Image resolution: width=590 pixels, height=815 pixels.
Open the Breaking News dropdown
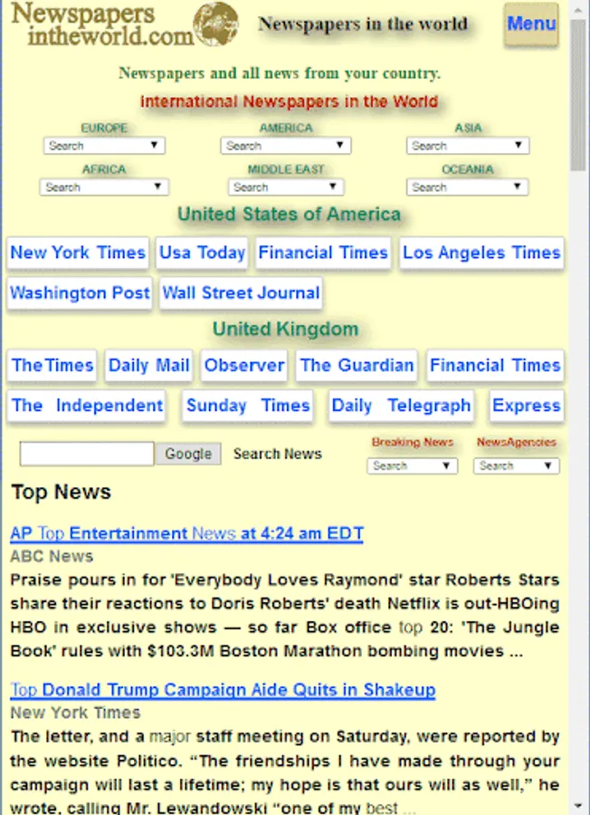[x=413, y=465]
